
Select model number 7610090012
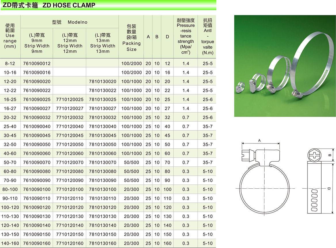(x=37, y=64)
